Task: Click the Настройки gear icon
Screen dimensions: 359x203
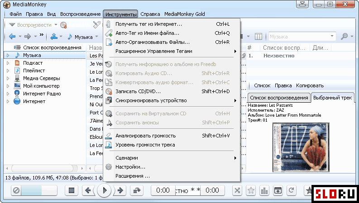Action: click(x=109, y=167)
